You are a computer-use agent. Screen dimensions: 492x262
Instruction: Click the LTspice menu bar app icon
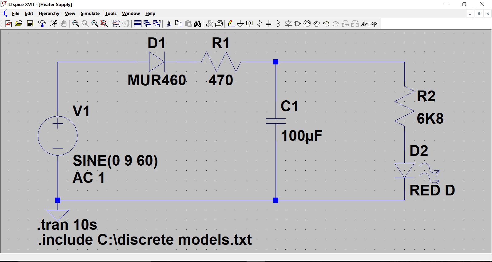coord(5,13)
